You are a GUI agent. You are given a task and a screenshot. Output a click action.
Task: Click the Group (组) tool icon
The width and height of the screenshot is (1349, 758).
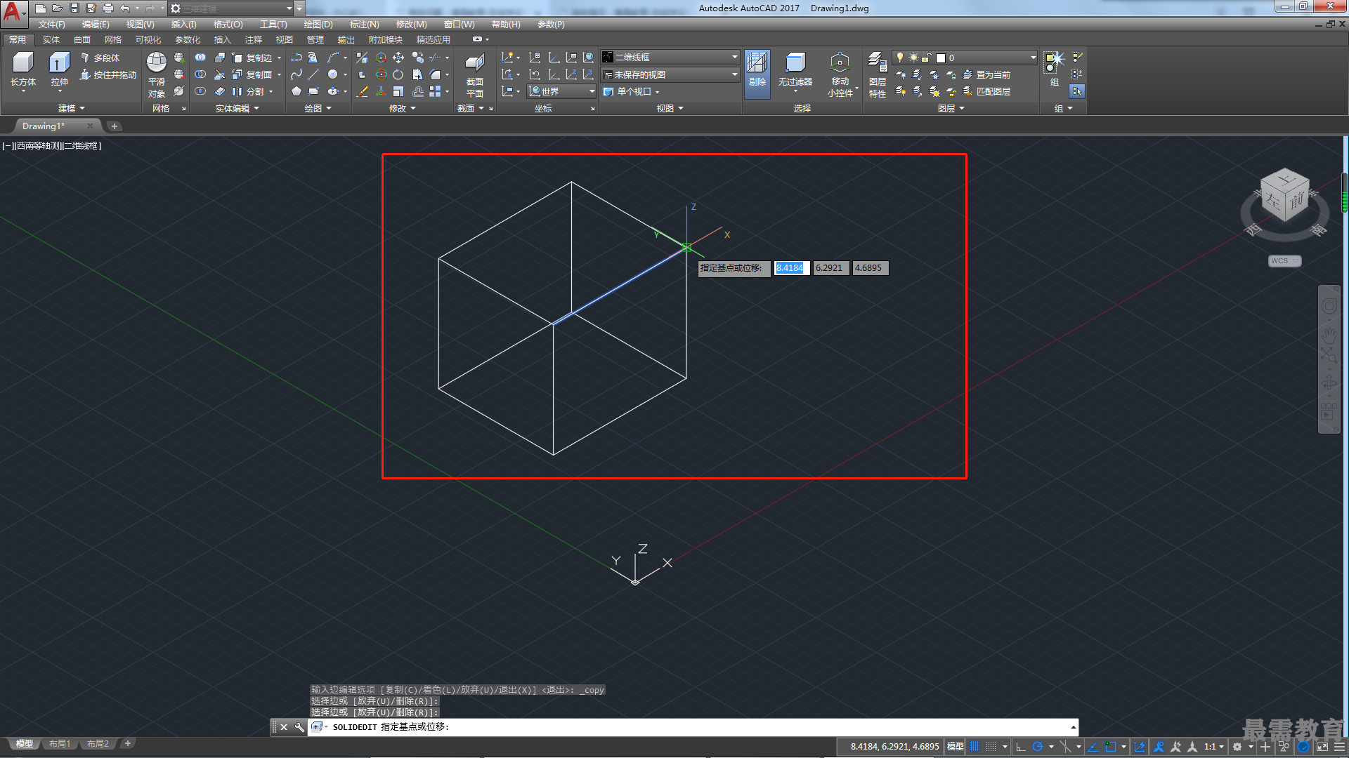pos(1054,67)
